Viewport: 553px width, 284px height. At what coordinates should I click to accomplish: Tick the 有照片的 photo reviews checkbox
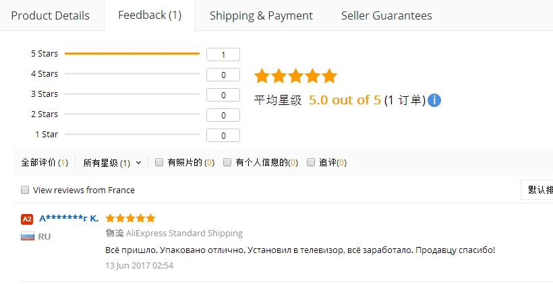[x=159, y=162]
